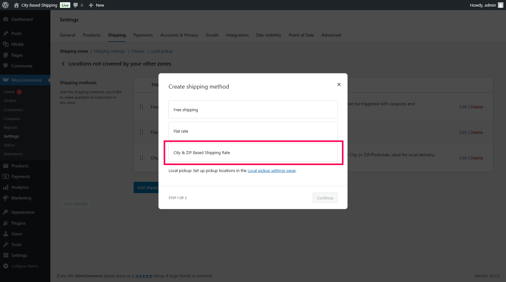Open the Local pickup settings page link
This screenshot has height=282, width=506.
tap(271, 171)
